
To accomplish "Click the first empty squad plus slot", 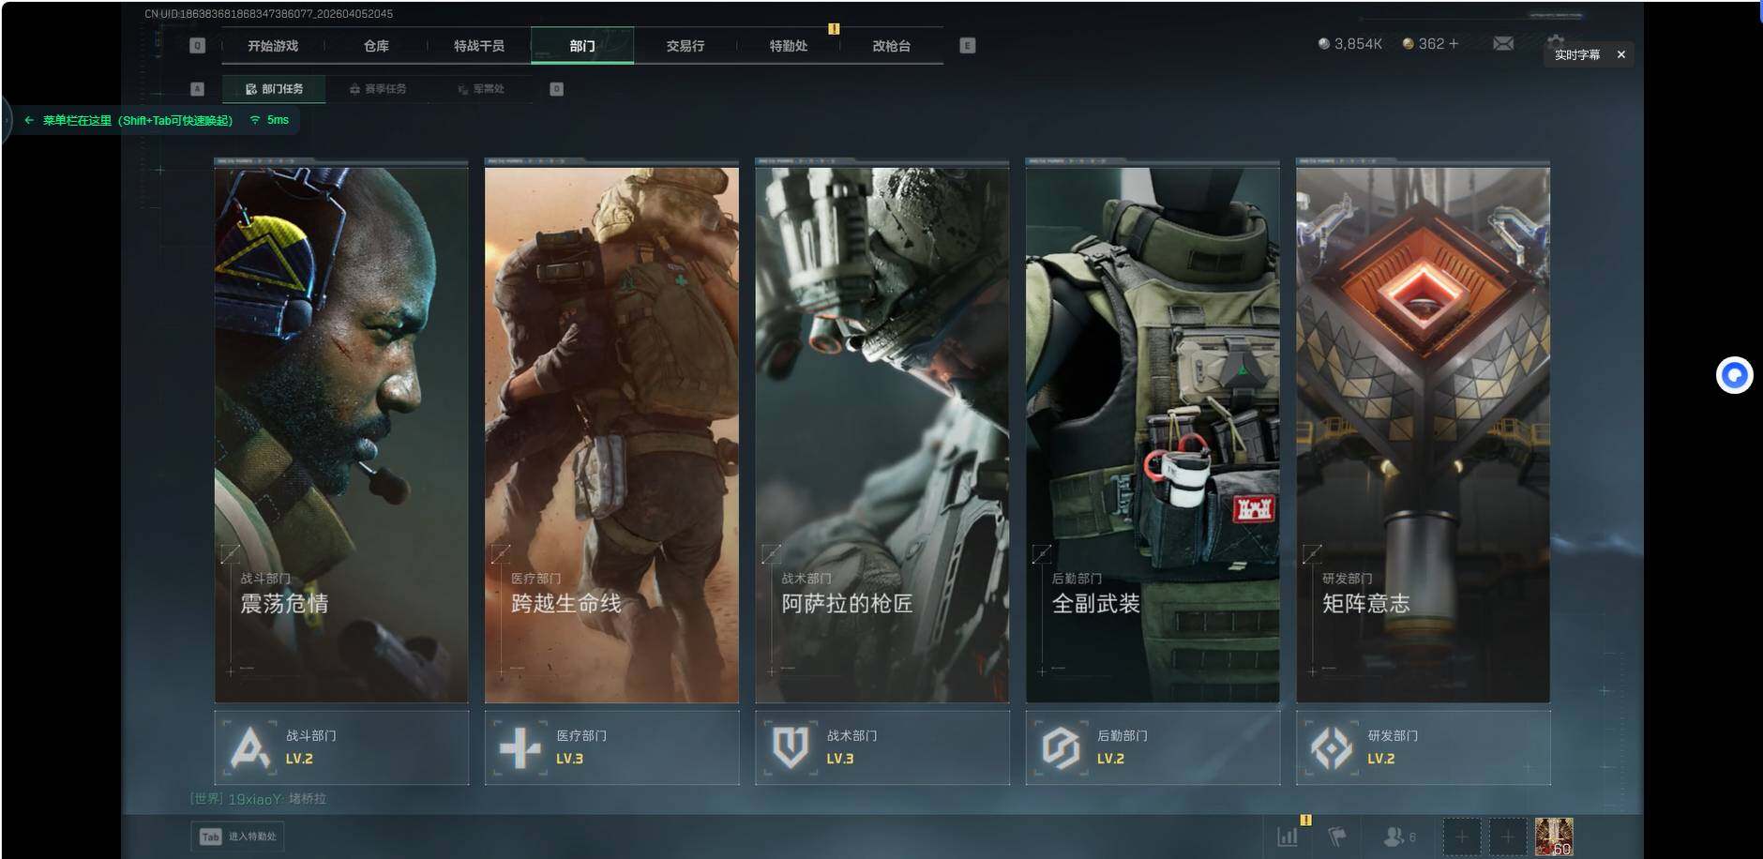I will click(x=1462, y=836).
